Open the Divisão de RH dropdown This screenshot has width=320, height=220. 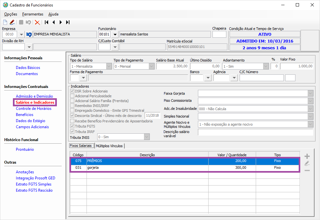point(29,47)
